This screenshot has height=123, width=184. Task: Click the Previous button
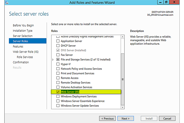point(107,118)
